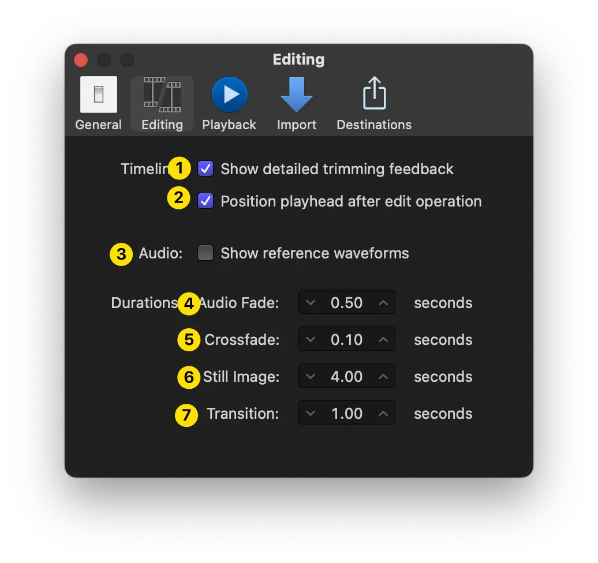The width and height of the screenshot is (598, 563).
Task: Open the General preferences pane icon
Action: [99, 95]
